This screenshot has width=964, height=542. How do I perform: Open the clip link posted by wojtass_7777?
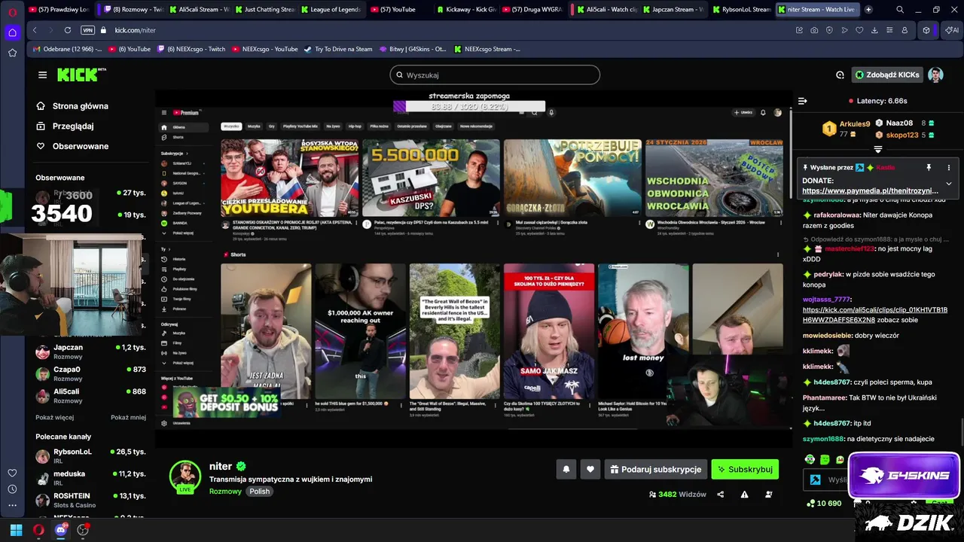pyautogui.click(x=875, y=315)
